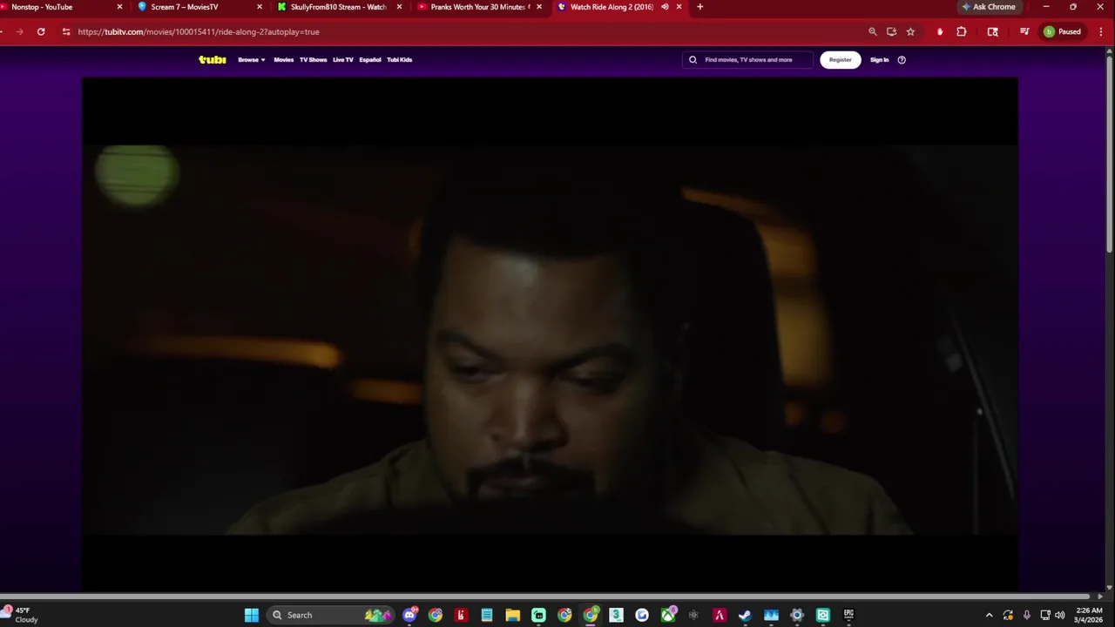
Task: Open File Explorer from the taskbar
Action: tap(513, 615)
